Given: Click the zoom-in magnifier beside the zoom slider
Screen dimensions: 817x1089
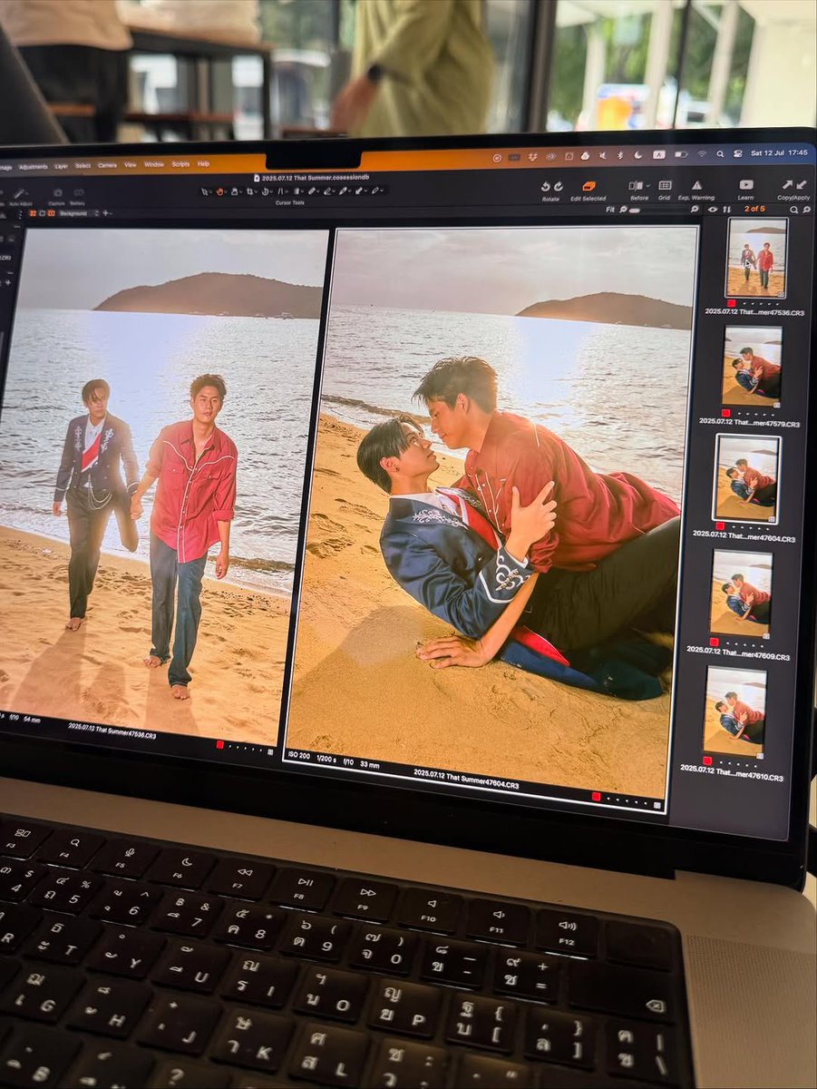Looking at the screenshot, I should pos(695,209).
